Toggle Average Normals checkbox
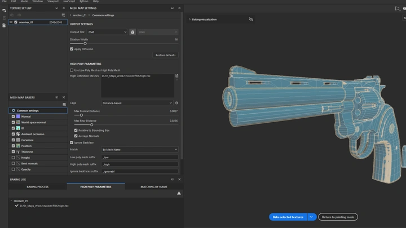 pyautogui.click(x=76, y=136)
